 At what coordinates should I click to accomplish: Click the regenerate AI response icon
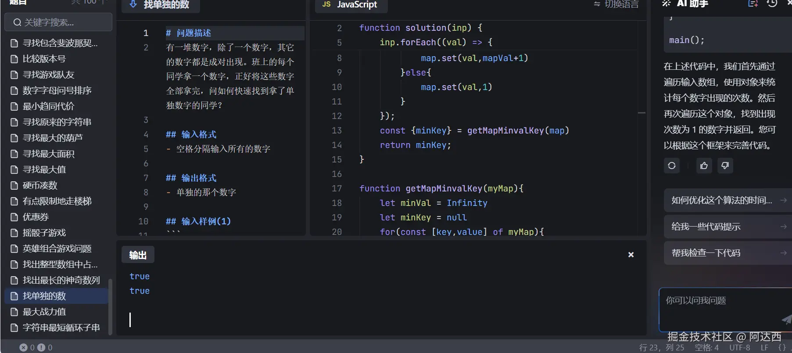pyautogui.click(x=671, y=166)
